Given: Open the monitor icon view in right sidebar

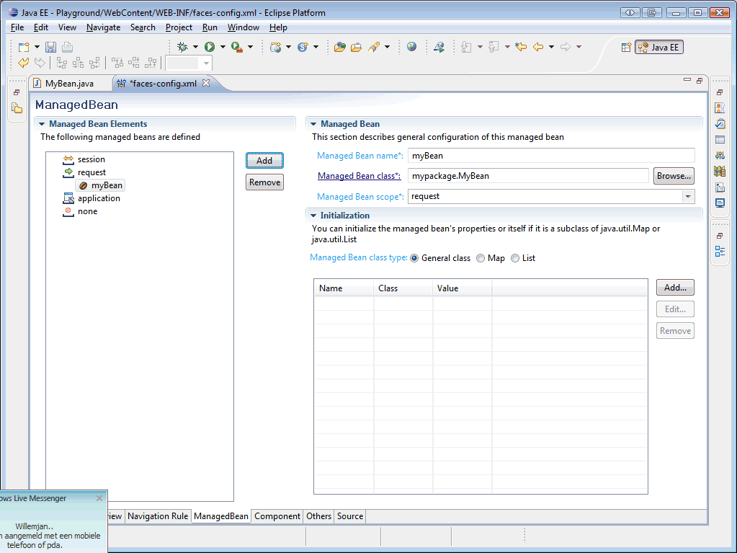Looking at the screenshot, I should point(720,203).
